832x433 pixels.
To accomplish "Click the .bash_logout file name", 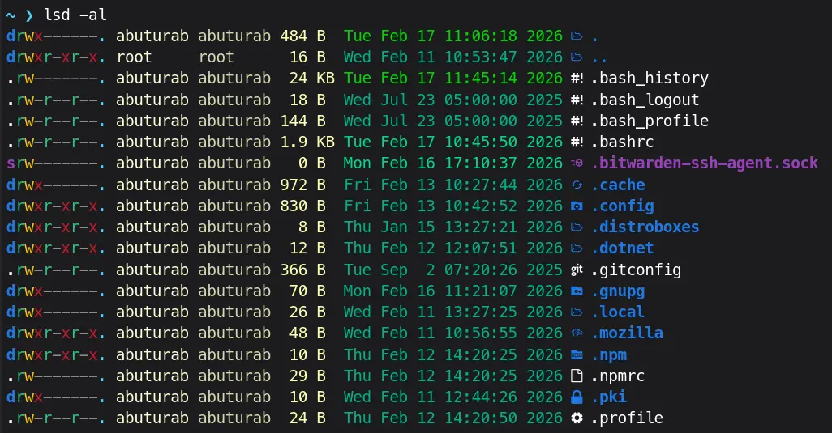I will pyautogui.click(x=644, y=100).
